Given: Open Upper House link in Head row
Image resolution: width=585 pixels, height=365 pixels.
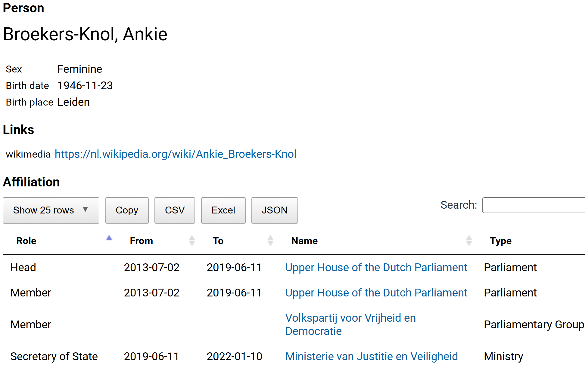Looking at the screenshot, I should click(x=376, y=267).
